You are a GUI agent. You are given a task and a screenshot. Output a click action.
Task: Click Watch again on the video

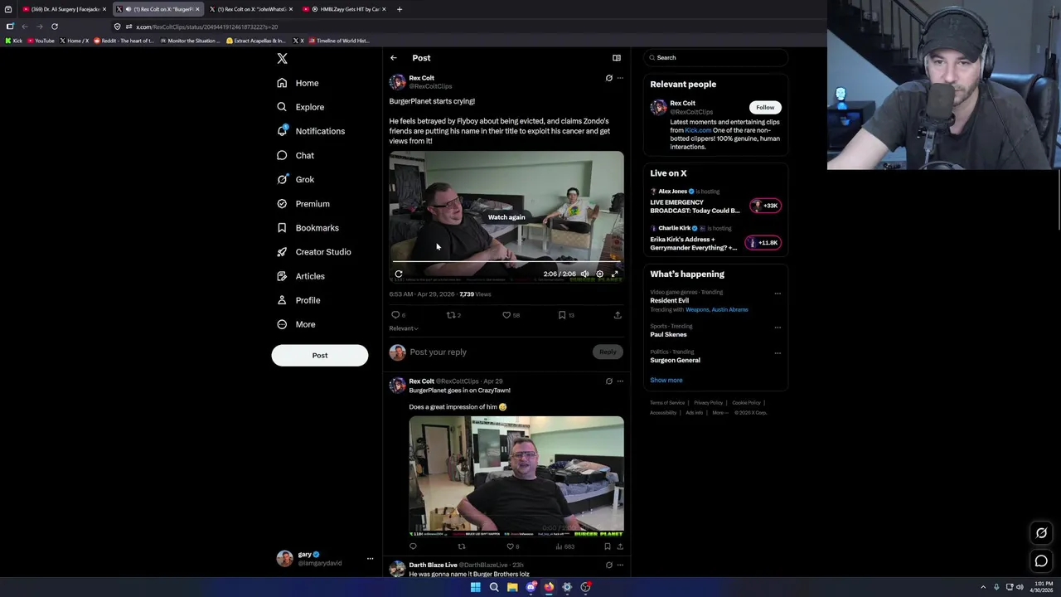click(506, 217)
